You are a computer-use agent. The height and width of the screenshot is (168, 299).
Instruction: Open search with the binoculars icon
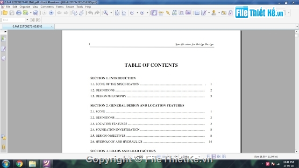tap(174, 13)
